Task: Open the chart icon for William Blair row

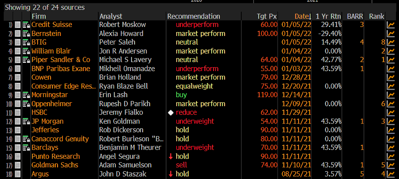Action: pyautogui.click(x=390, y=51)
